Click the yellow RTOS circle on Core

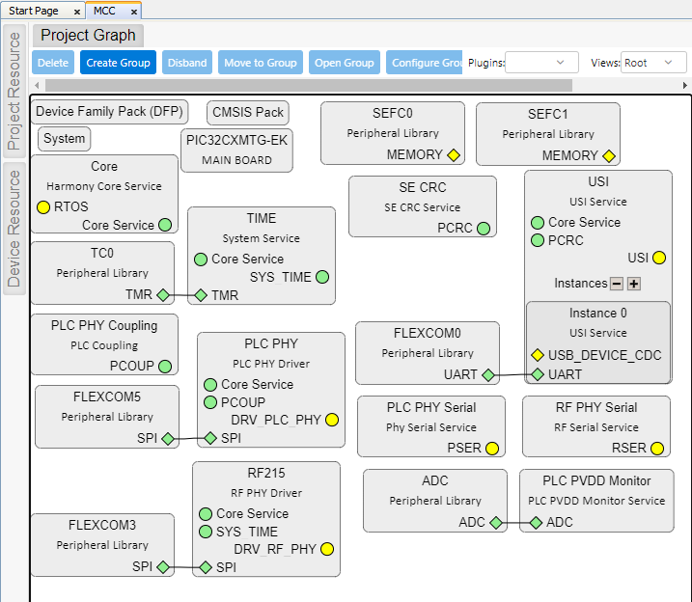click(x=43, y=206)
